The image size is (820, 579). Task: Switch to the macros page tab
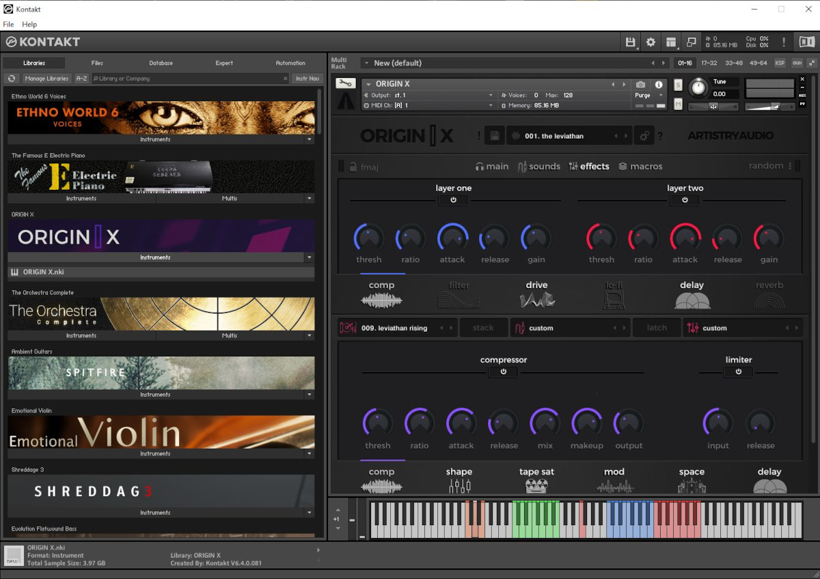tap(640, 166)
